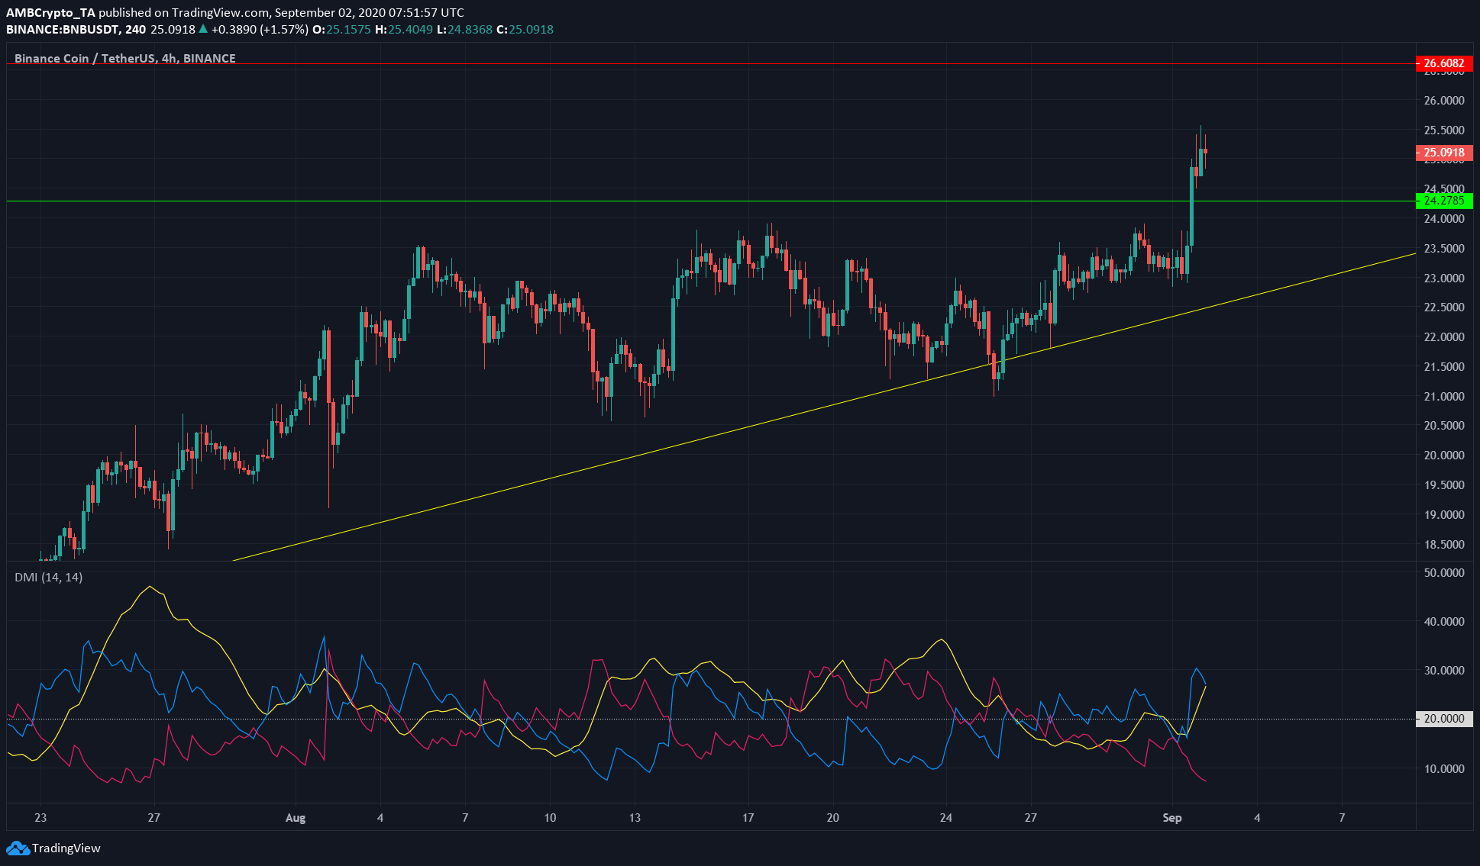Click the 18.5000 price axis value
Image resolution: width=1480 pixels, height=866 pixels.
click(x=1444, y=545)
